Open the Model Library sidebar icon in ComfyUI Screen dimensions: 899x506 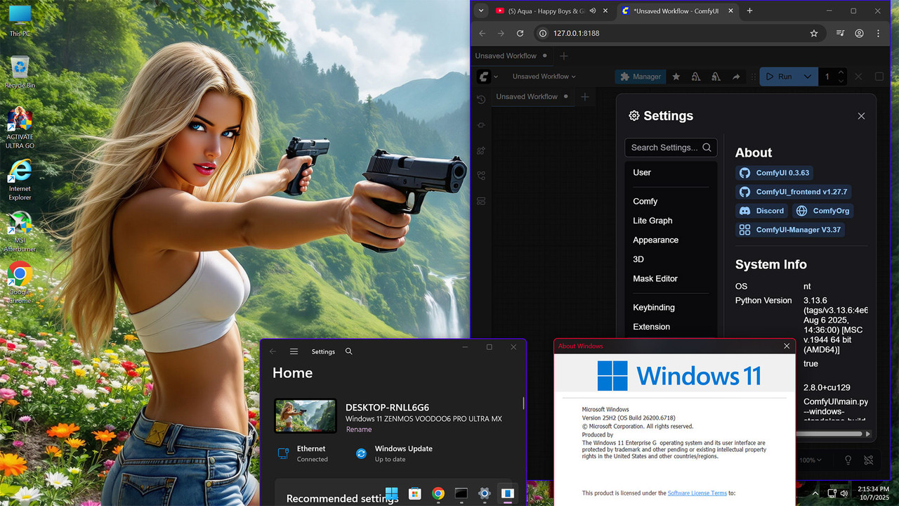pyautogui.click(x=481, y=150)
